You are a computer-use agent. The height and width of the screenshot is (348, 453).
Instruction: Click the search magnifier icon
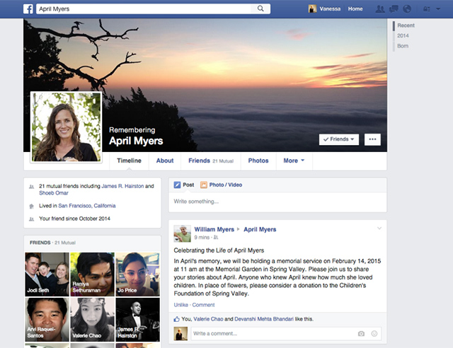click(260, 9)
